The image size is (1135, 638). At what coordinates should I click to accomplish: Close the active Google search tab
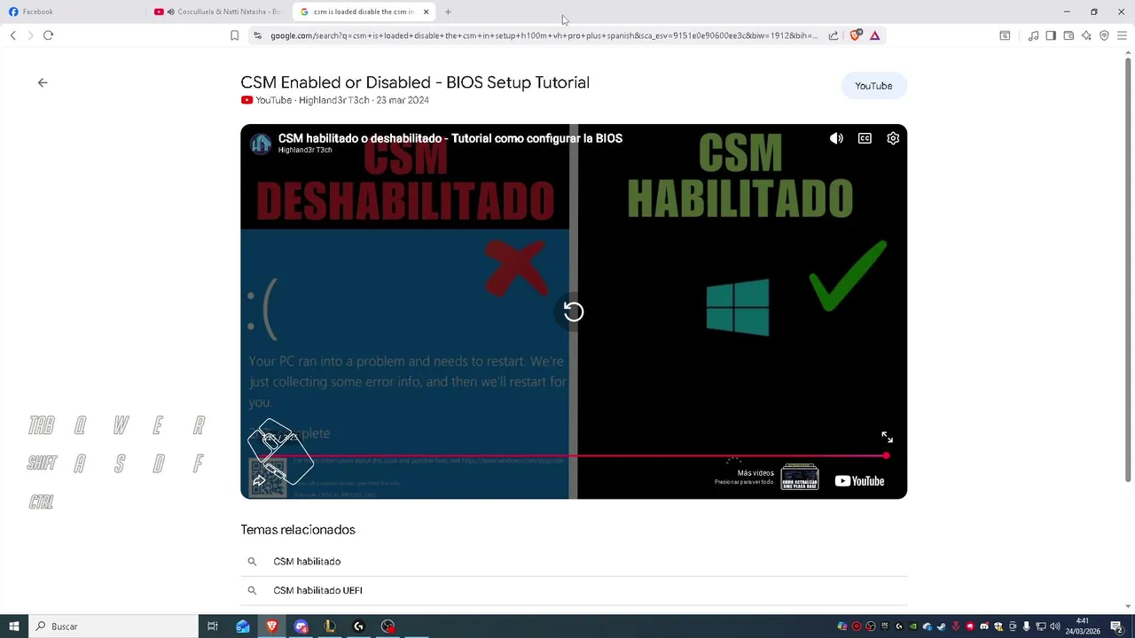coord(426,12)
